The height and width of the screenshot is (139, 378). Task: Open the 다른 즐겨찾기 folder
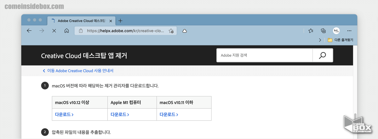coord(340,40)
